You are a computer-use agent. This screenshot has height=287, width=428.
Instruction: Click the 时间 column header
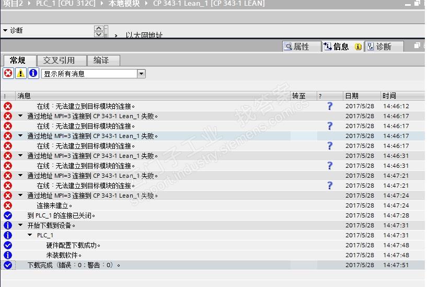point(403,96)
